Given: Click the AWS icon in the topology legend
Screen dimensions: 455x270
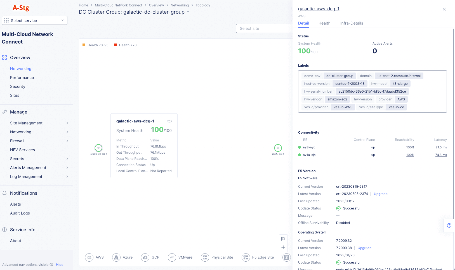Looking at the screenshot, I should click(89, 257).
